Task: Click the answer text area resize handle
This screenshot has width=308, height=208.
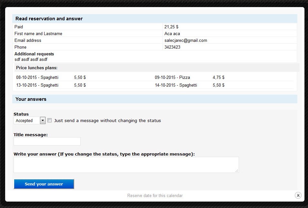Action: (237, 171)
